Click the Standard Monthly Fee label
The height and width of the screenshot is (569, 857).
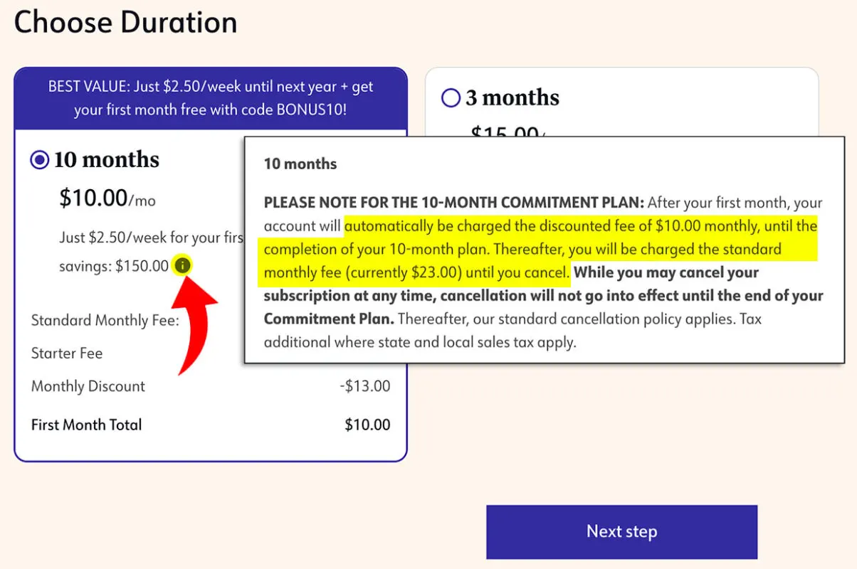(x=105, y=320)
